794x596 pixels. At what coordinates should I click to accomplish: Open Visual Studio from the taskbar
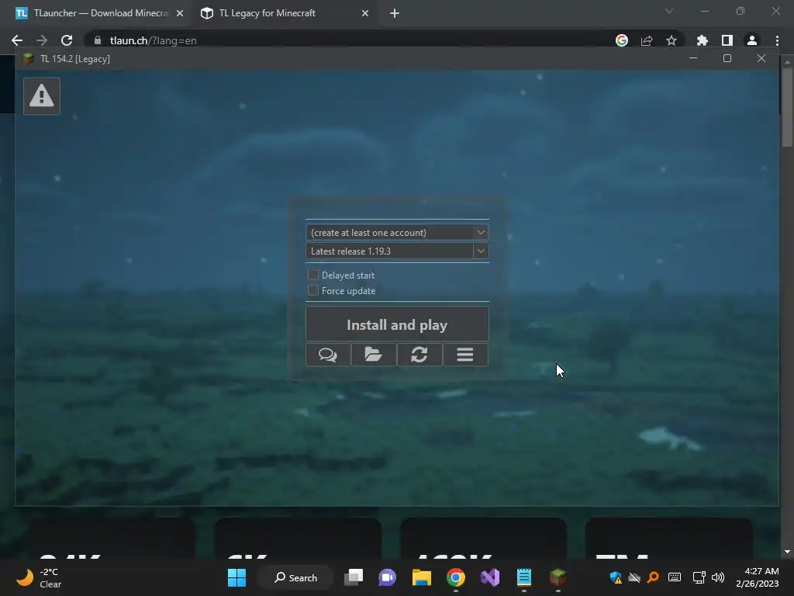pos(490,577)
